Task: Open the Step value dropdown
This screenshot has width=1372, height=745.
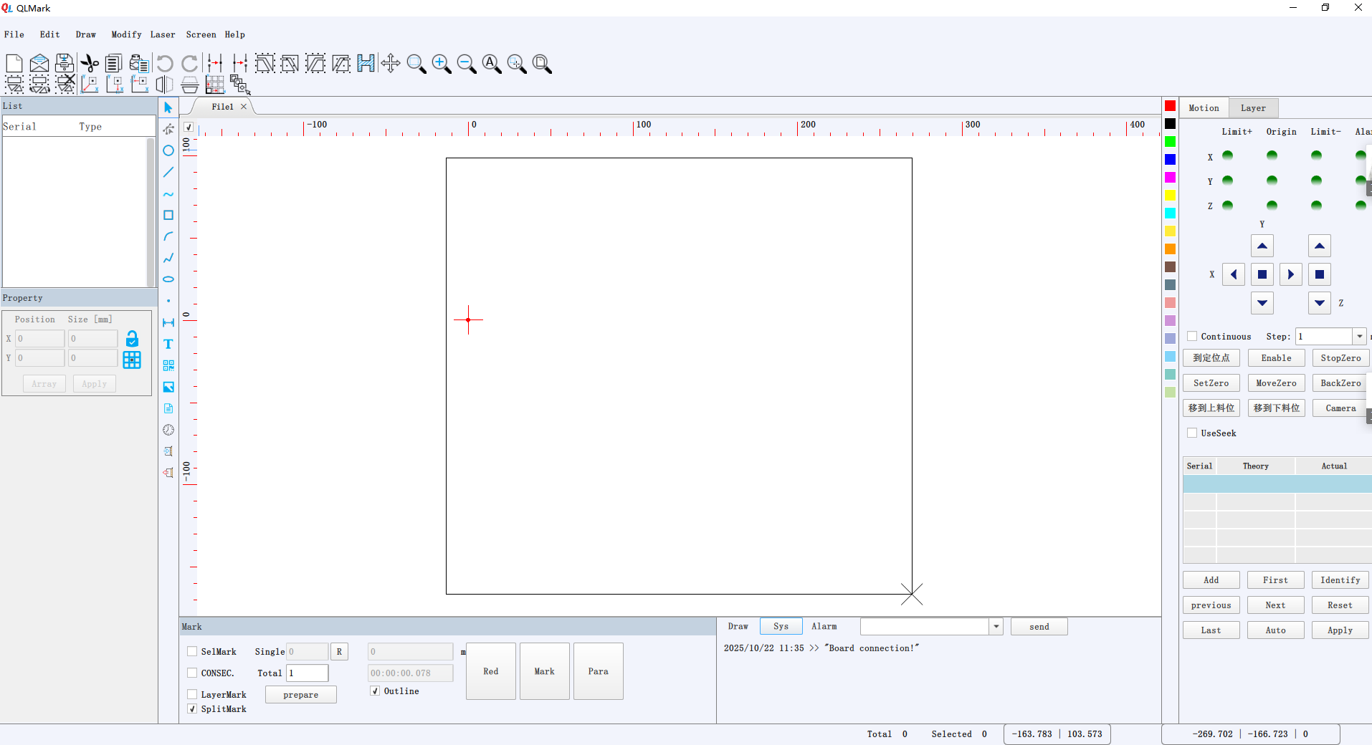Action: point(1359,336)
